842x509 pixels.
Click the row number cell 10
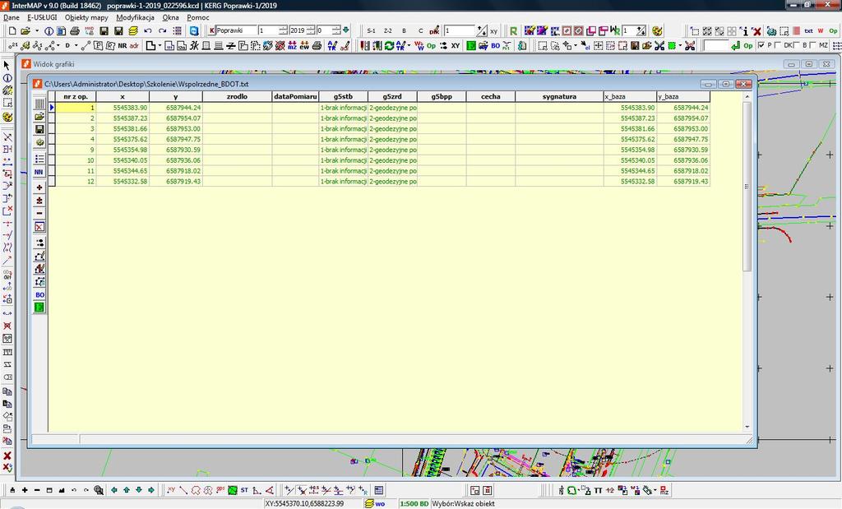(x=76, y=160)
